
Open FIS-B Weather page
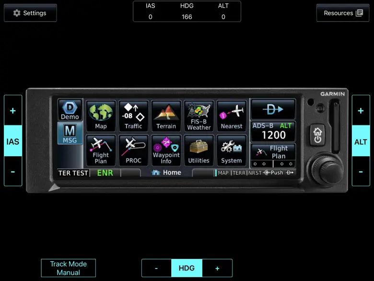[x=199, y=116]
